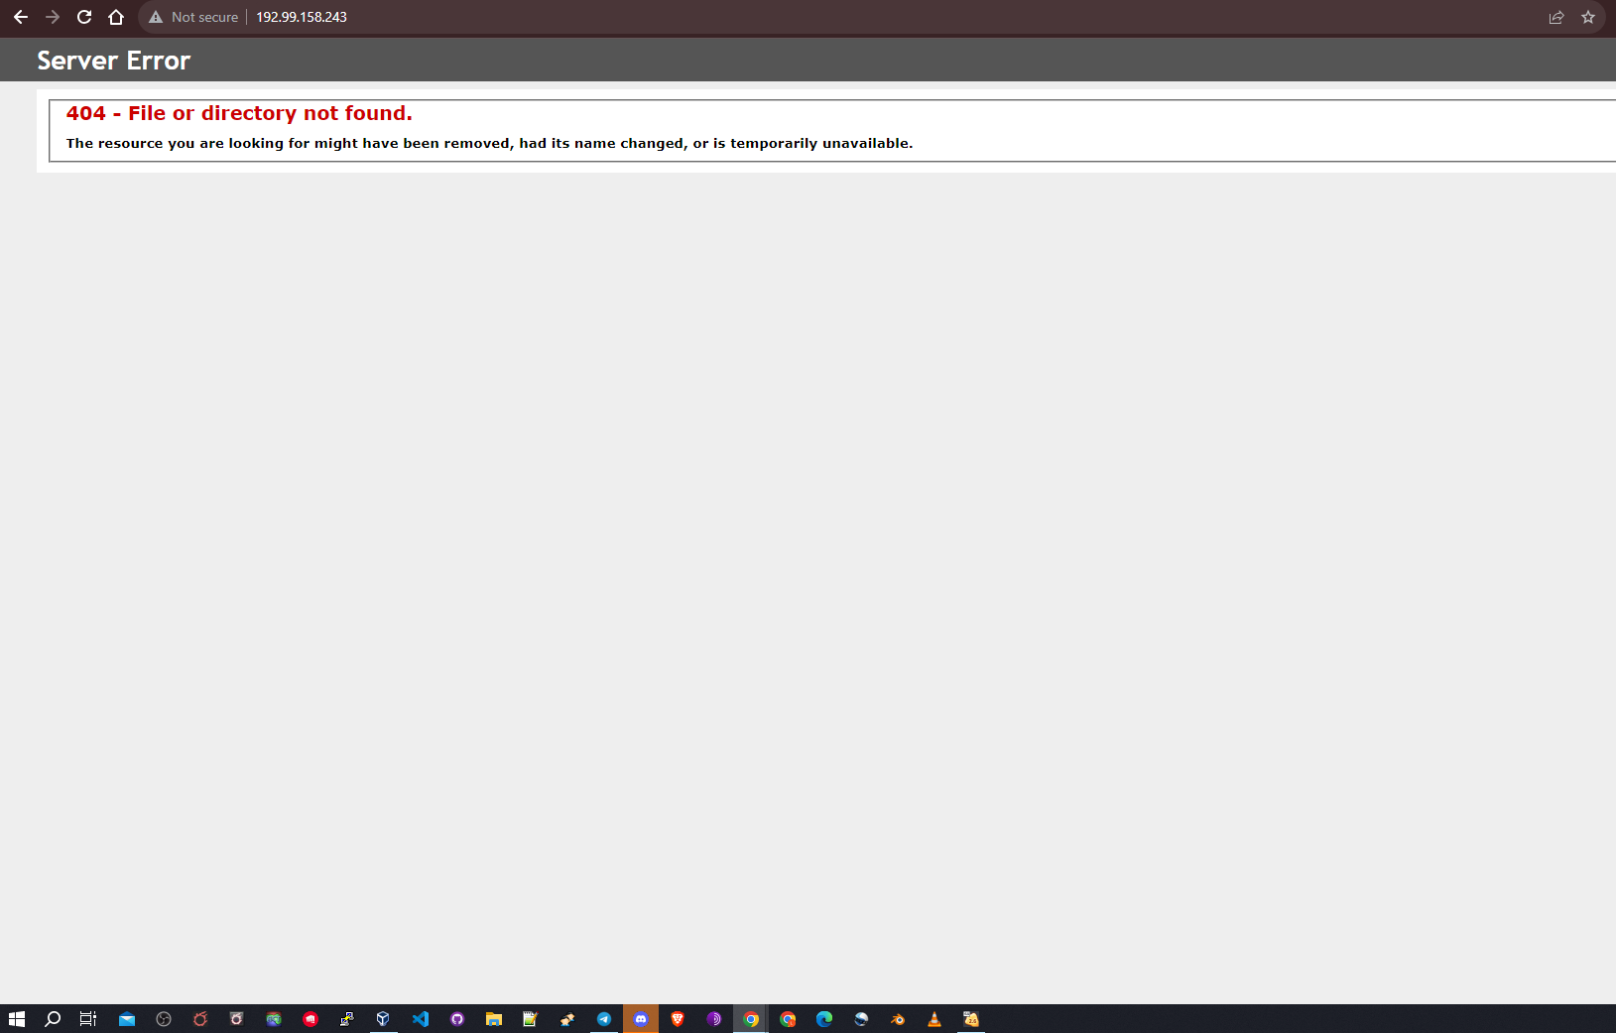The height and width of the screenshot is (1033, 1616).
Task: Click the highlighted active Chrome taskbar icon
Action: [751, 1019]
